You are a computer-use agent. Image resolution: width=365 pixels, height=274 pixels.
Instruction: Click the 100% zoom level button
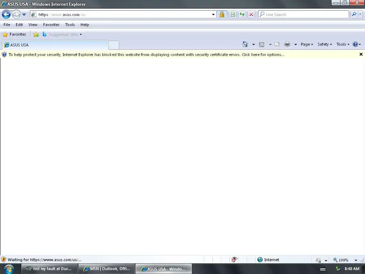pos(341,260)
